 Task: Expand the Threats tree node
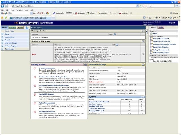[3, 40]
